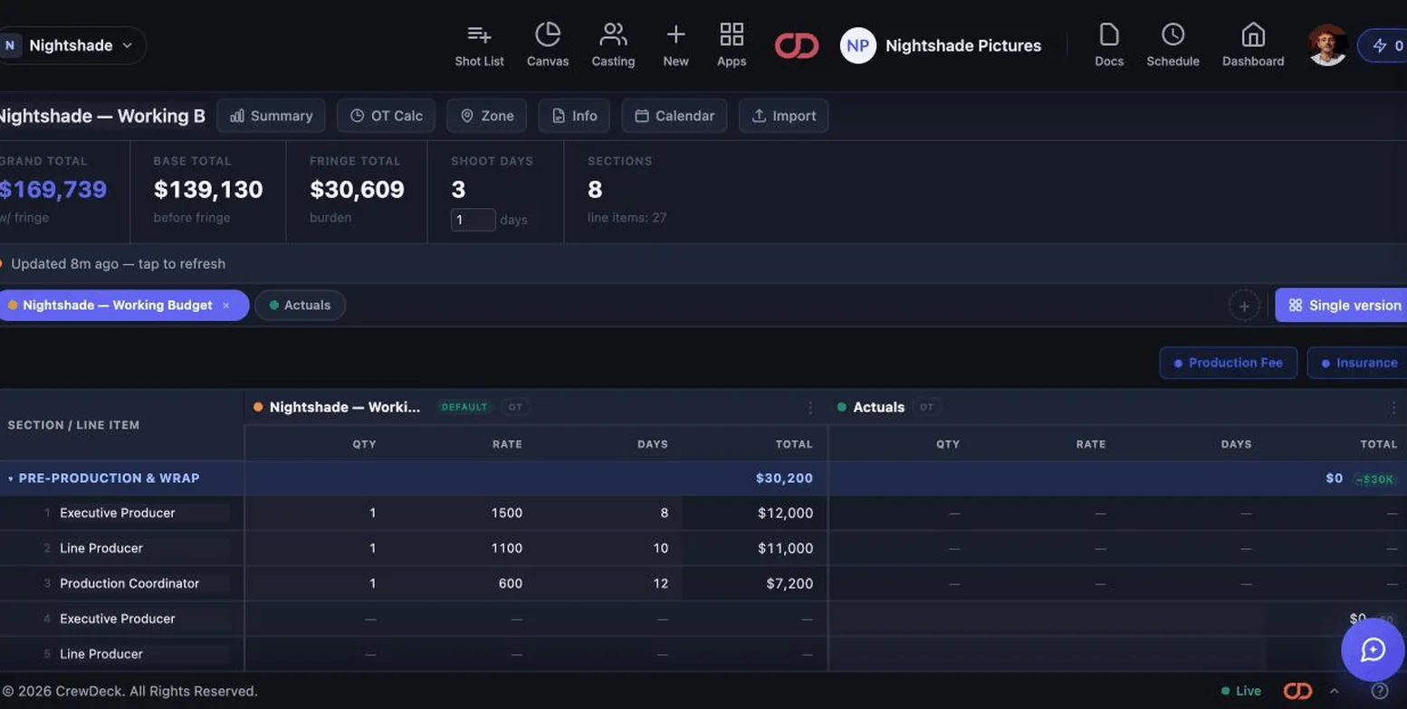1407x709 pixels.
Task: Open the Nightshade project dropdown
Action: pos(72,45)
